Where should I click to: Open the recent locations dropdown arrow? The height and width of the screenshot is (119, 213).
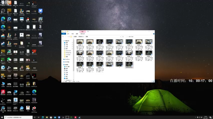click(x=67, y=36)
